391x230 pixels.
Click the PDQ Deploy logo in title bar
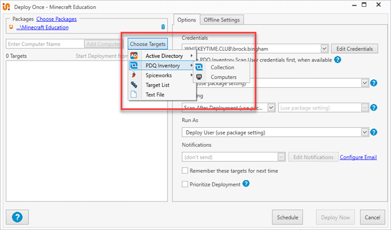6,7
